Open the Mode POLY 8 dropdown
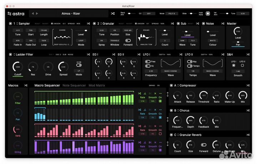257x164 pixels. [172, 14]
